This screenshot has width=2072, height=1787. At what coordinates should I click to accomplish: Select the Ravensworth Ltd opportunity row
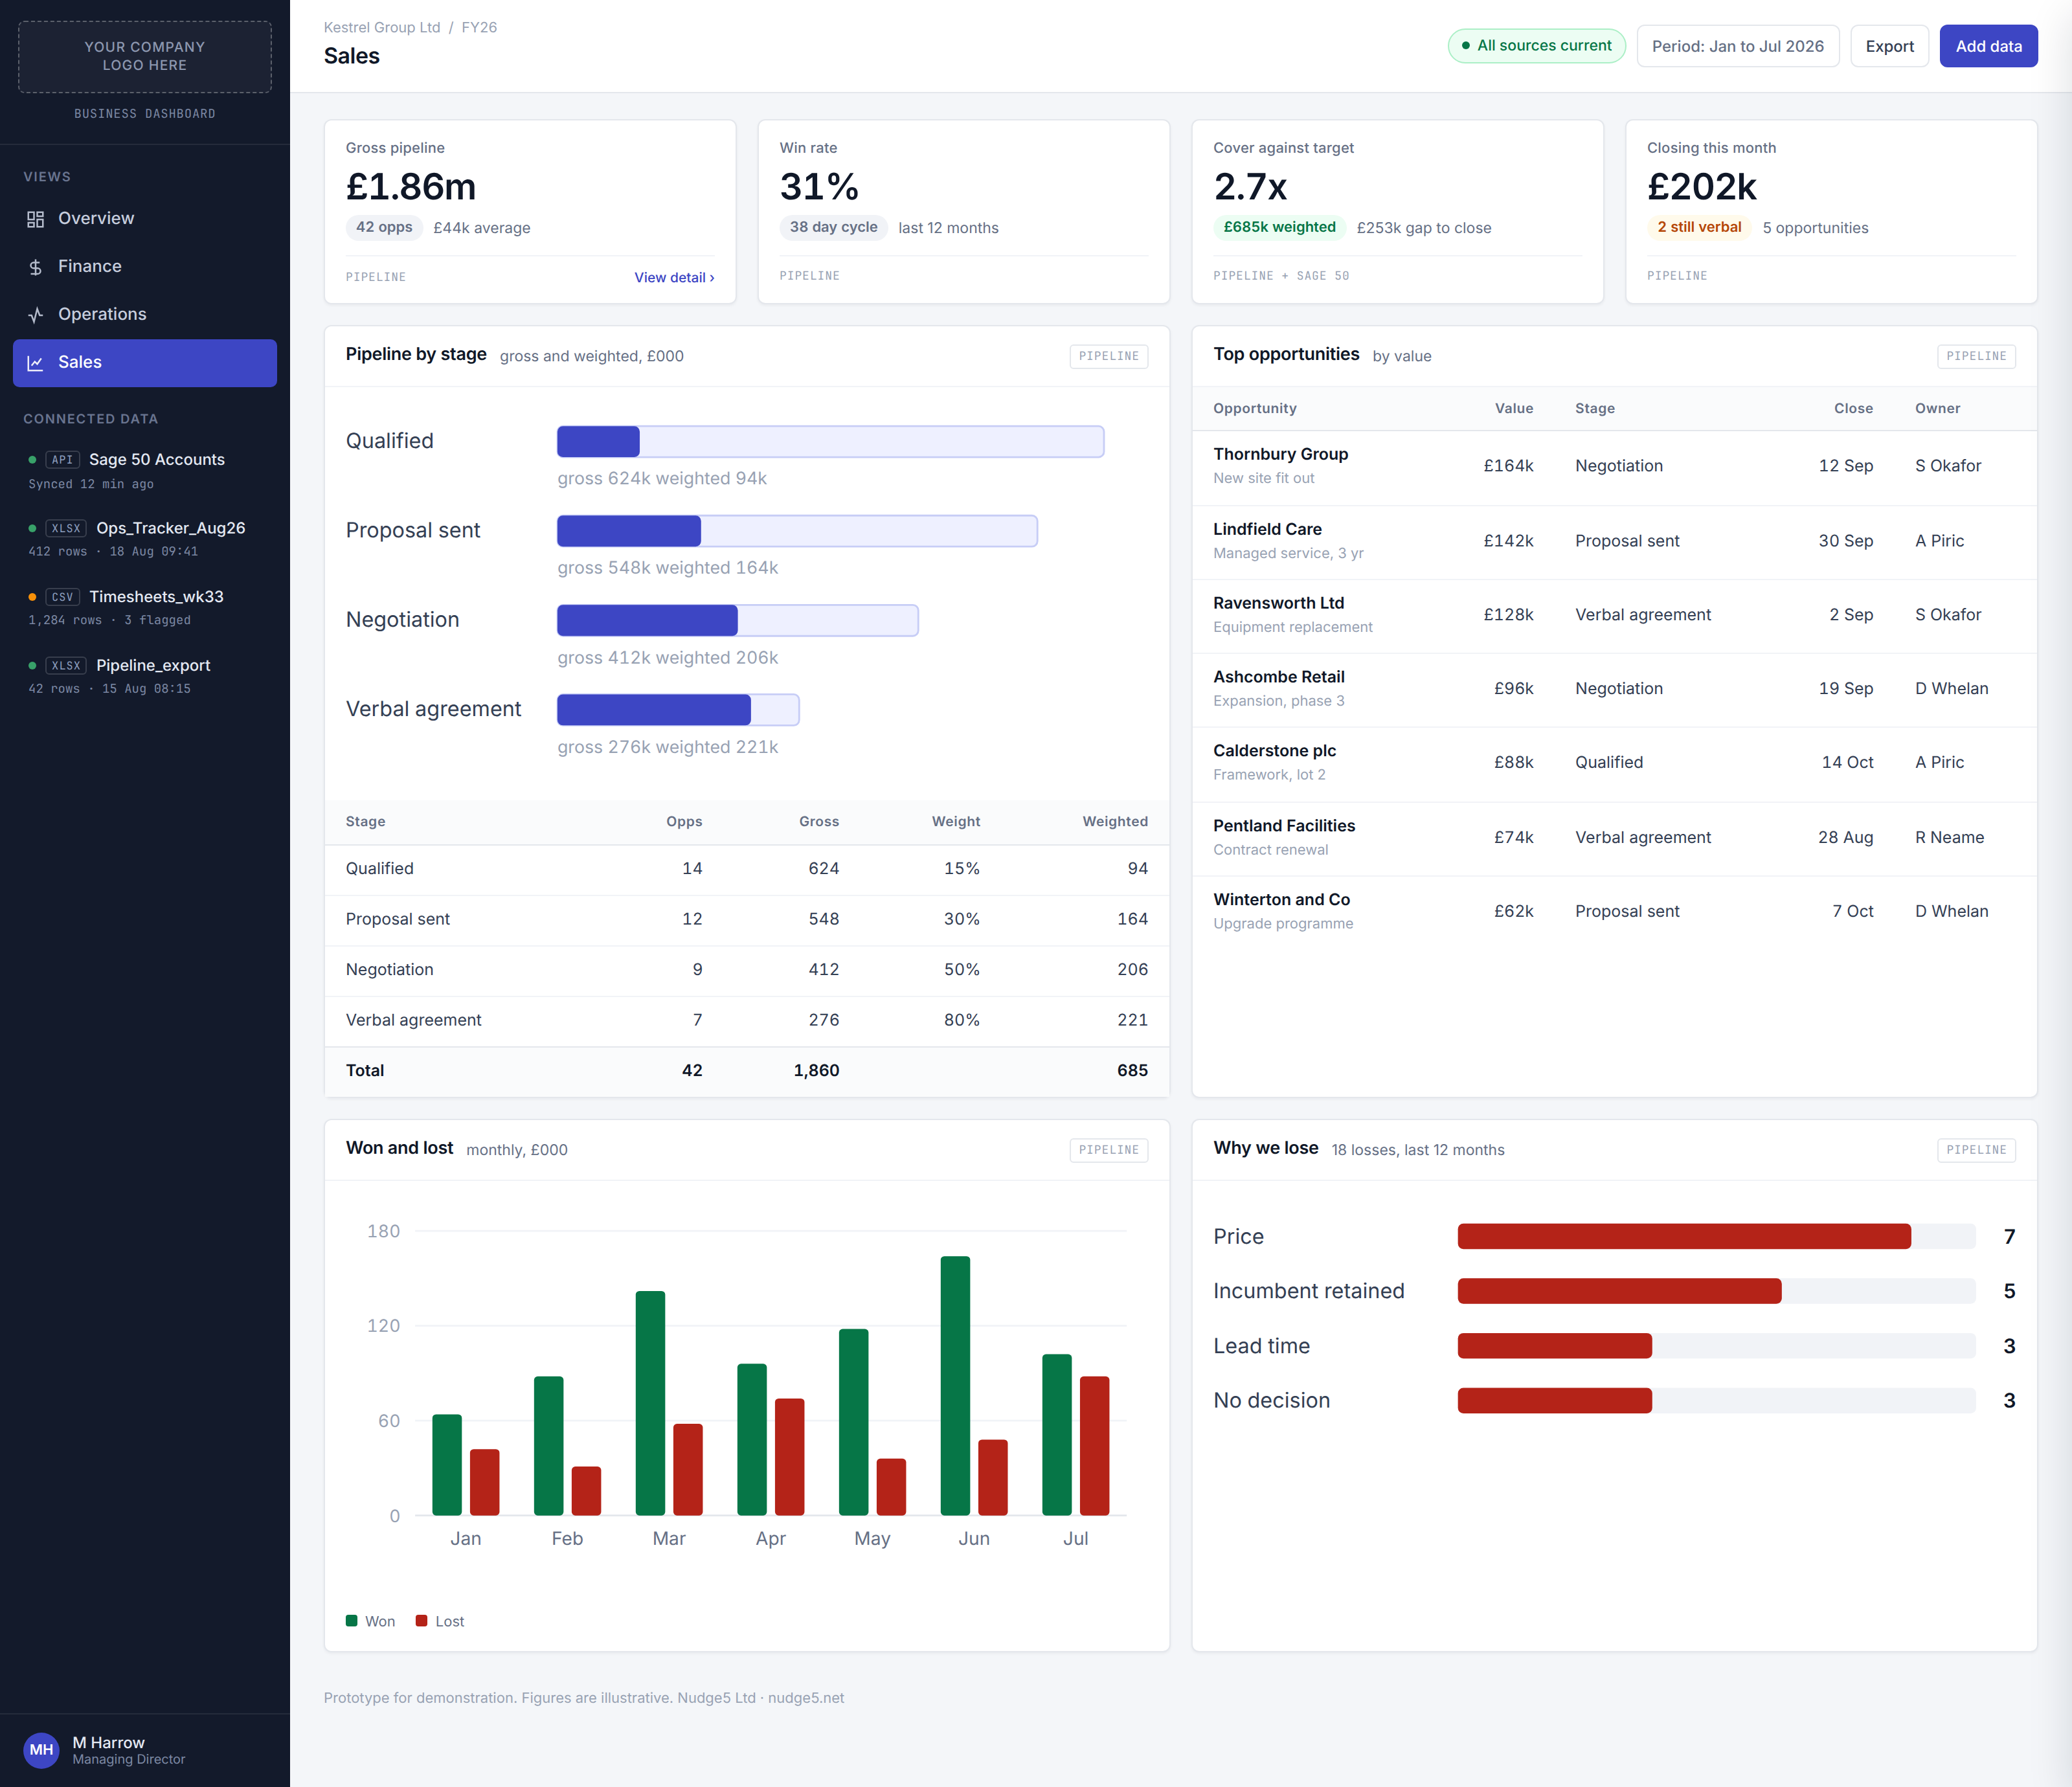click(x=1614, y=616)
